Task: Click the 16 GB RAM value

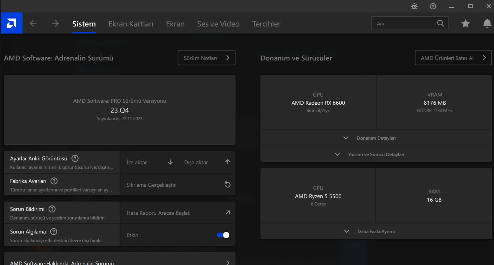Action: 434,200
